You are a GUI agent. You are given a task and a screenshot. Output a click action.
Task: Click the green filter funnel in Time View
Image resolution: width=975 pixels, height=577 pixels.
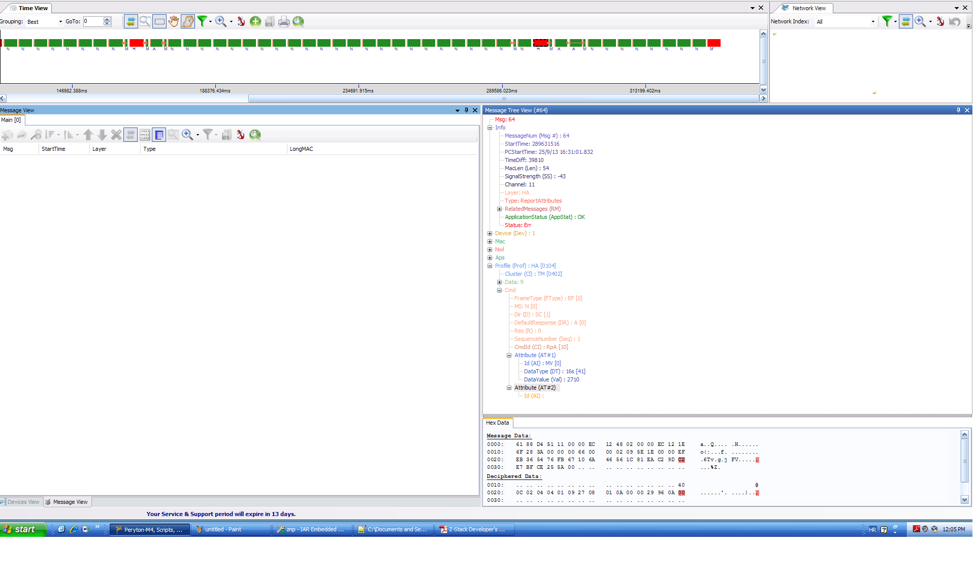[x=202, y=21]
